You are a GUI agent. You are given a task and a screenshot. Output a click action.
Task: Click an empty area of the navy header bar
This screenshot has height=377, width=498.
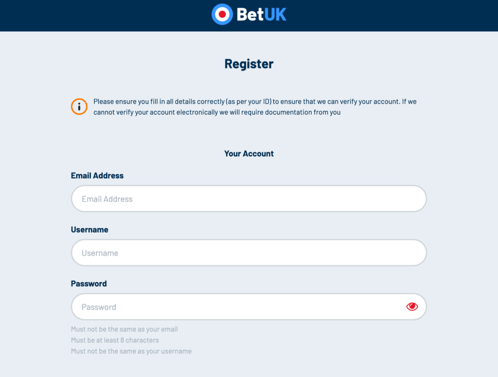95,15
